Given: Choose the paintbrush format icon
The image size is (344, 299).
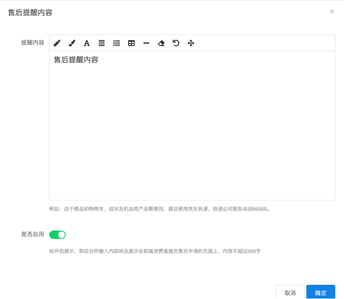Looking at the screenshot, I should click(72, 43).
